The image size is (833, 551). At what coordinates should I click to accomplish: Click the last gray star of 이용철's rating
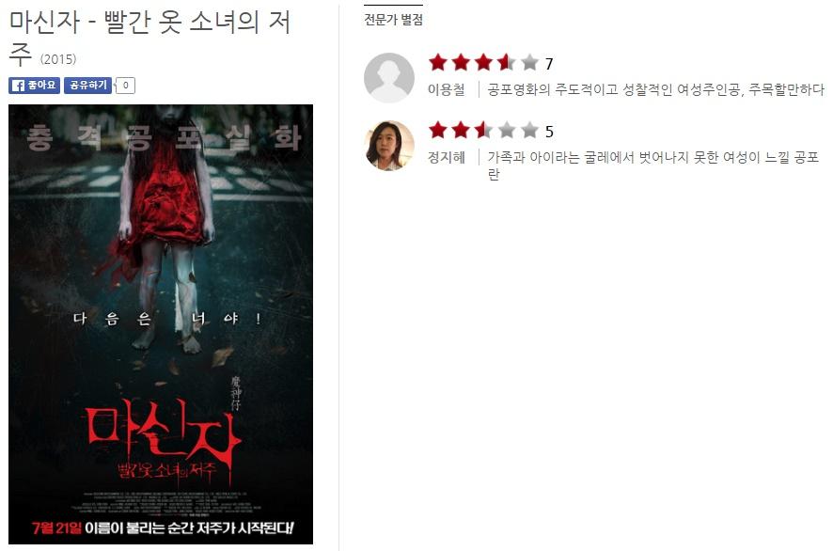[529, 63]
